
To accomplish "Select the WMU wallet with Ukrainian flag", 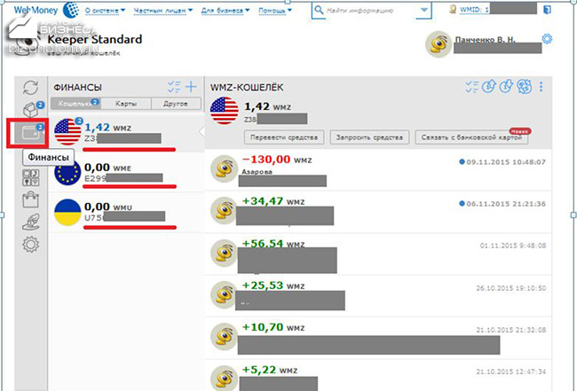I will tap(126, 212).
